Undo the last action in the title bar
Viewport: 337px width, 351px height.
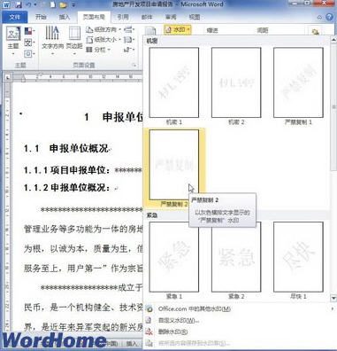(28, 4)
